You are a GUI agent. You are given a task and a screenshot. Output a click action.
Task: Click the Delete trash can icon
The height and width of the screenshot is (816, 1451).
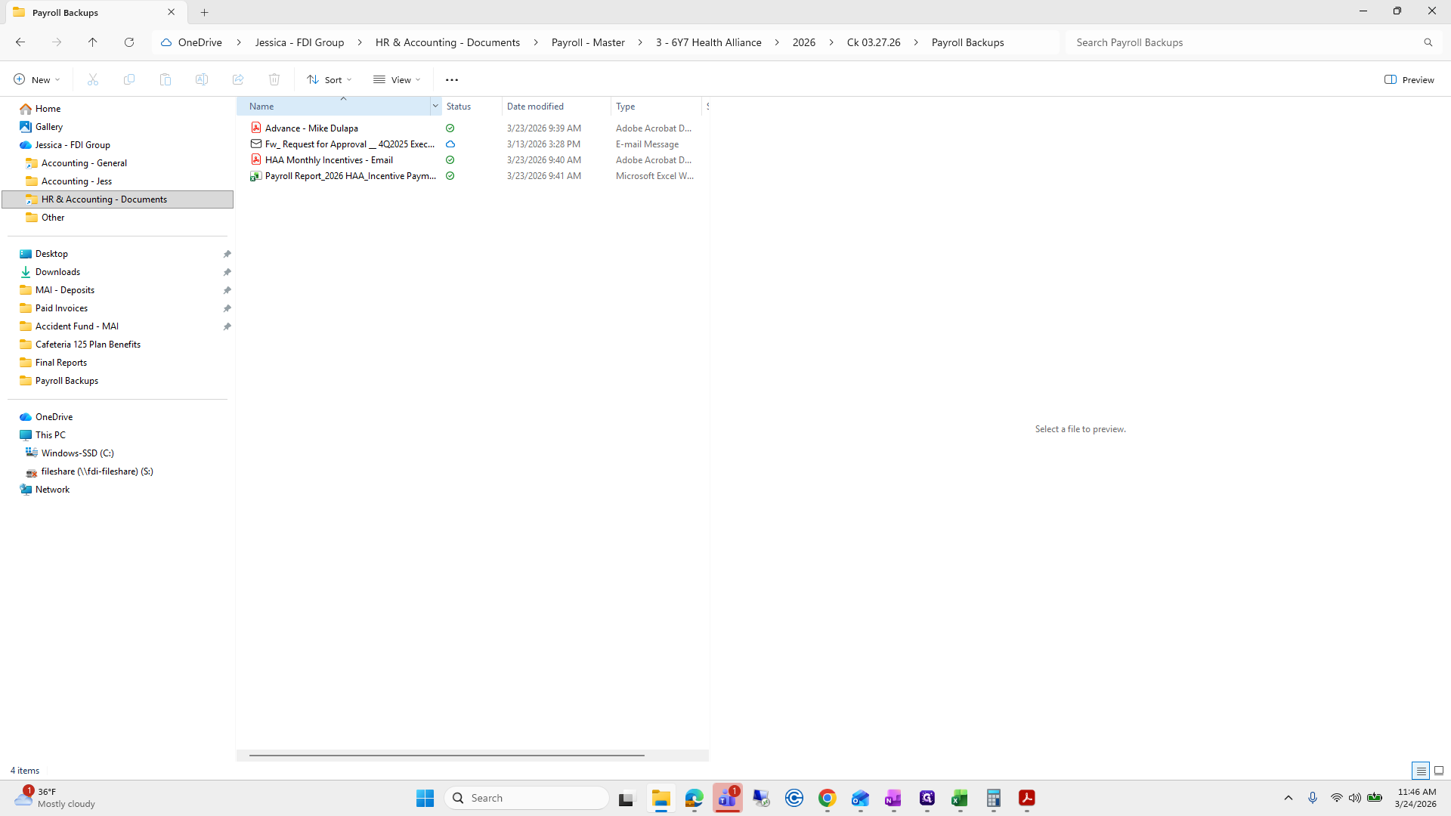274,79
